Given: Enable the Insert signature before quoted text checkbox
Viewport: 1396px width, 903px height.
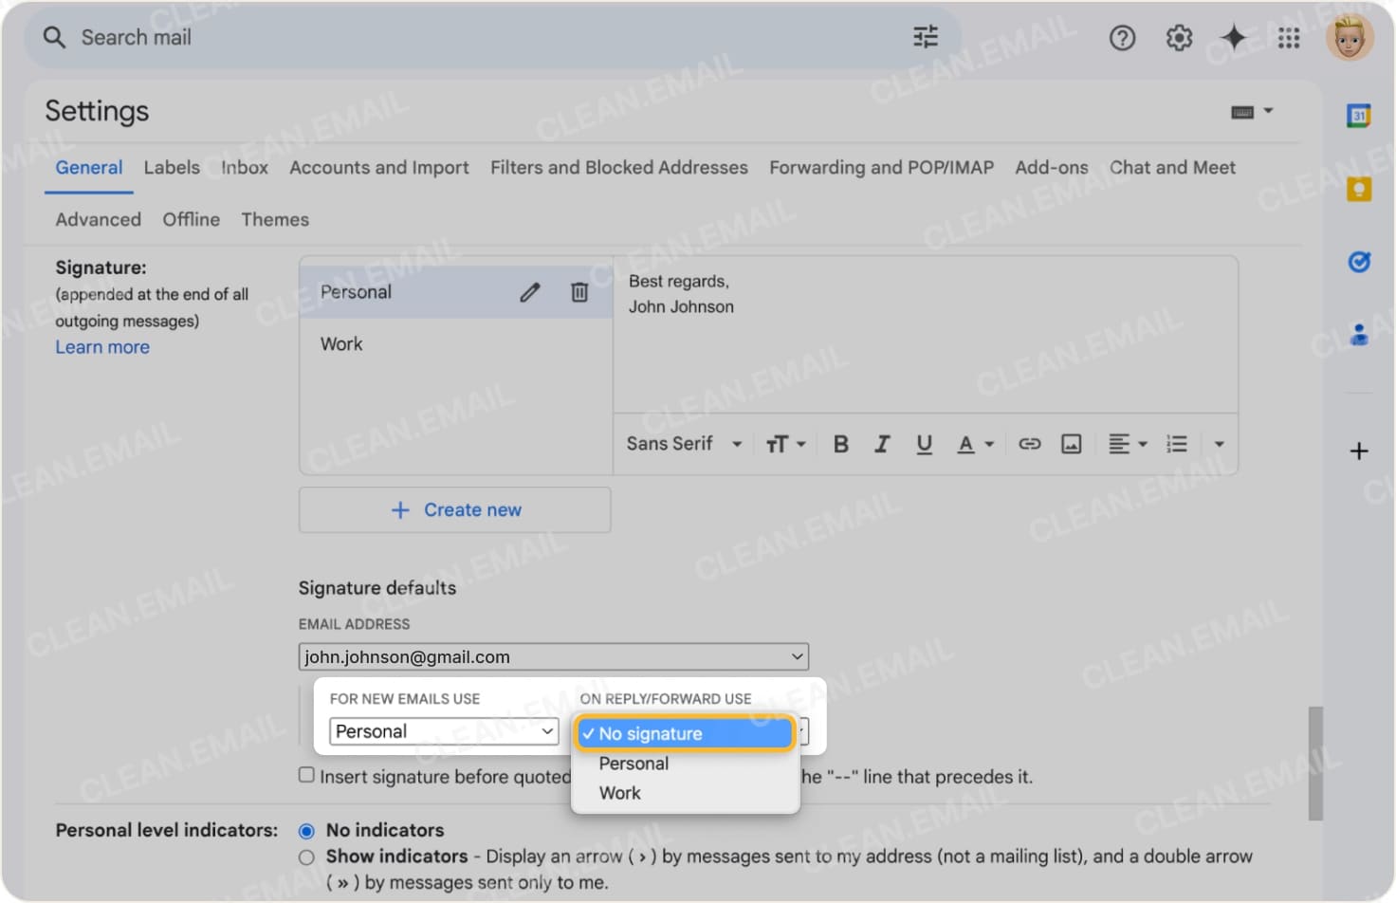Looking at the screenshot, I should 306,774.
